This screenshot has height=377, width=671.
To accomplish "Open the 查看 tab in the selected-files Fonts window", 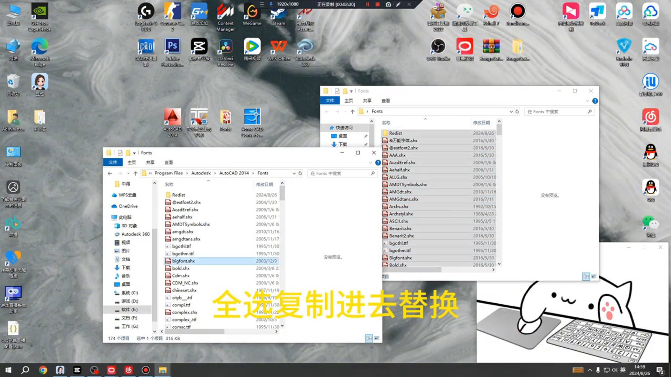I will tap(385, 101).
